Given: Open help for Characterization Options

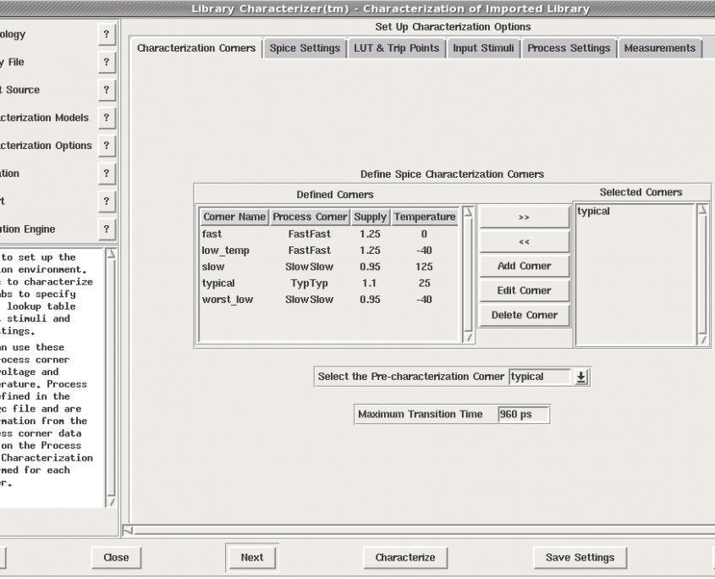Looking at the screenshot, I should coord(106,146).
